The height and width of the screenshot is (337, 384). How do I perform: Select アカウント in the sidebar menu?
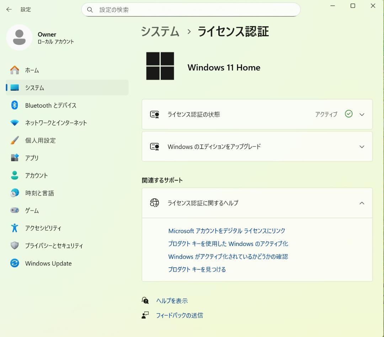pos(36,175)
